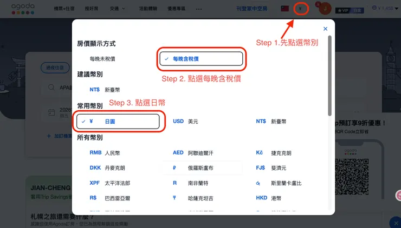Click the 加訂機票 link behind dialog
401x228 pixels.
click(60, 136)
